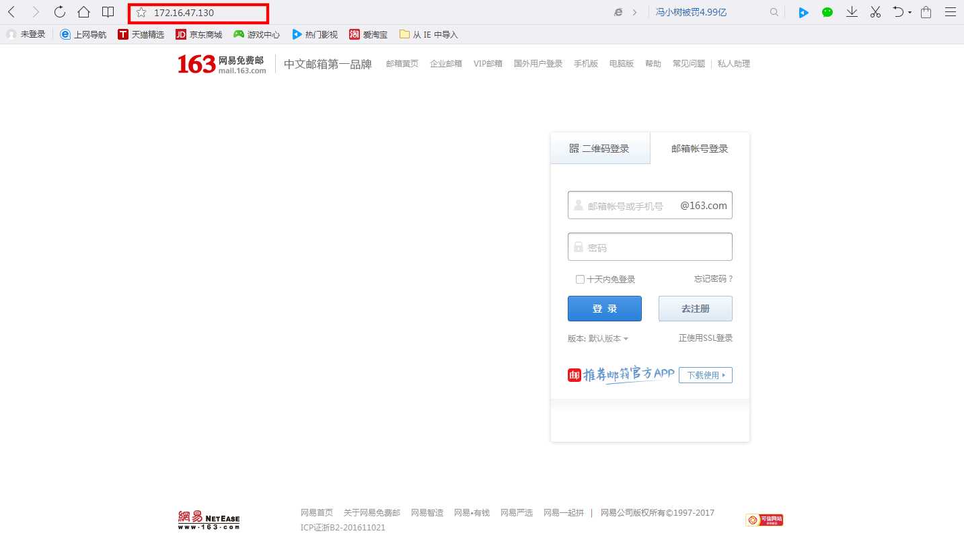The height and width of the screenshot is (558, 964).
Task: Open the shopping bag icon in toolbar
Action: pos(926,12)
